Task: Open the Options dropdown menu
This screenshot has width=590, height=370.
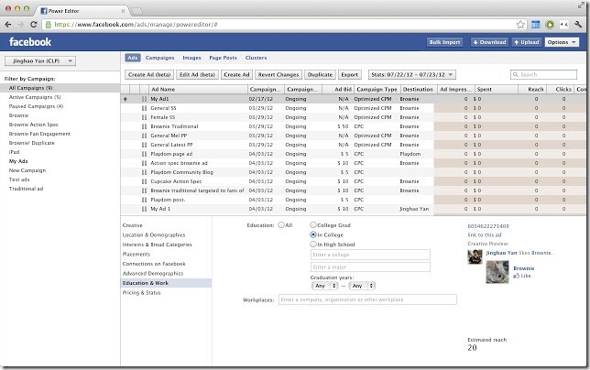Action: tap(562, 42)
